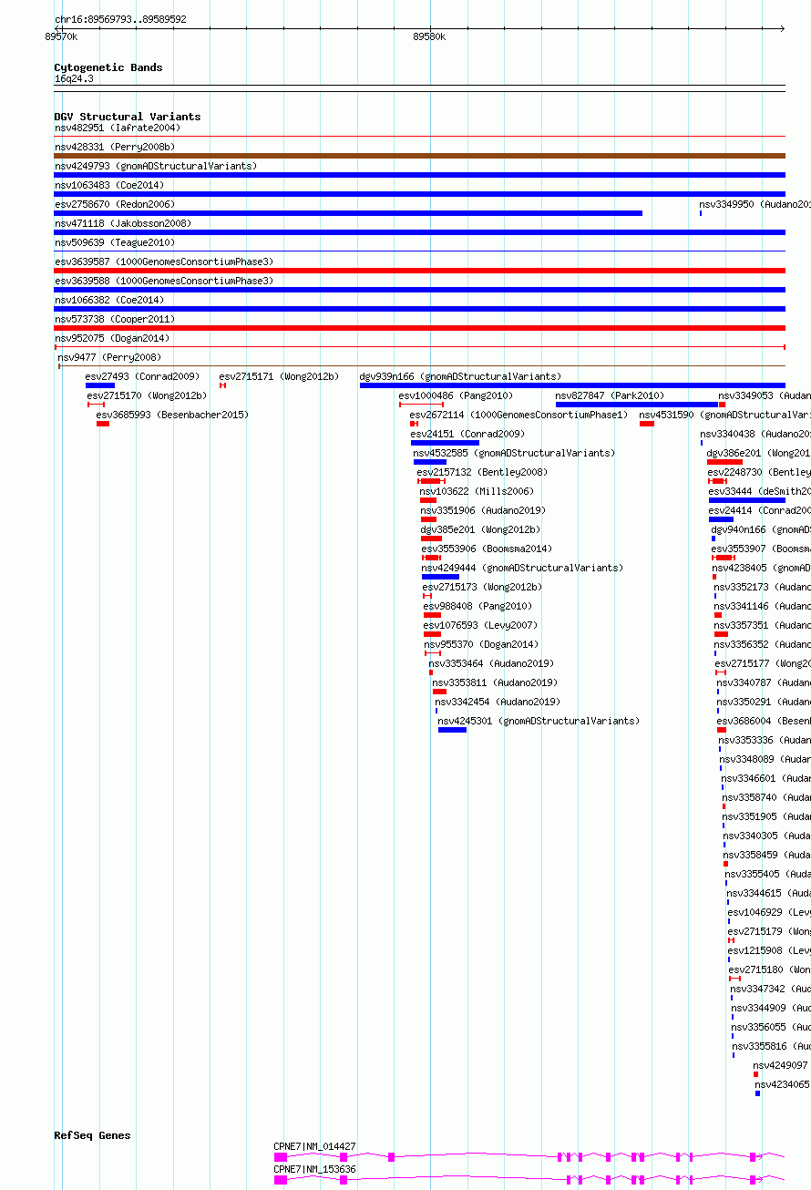Viewport: 811px width, 1190px height.
Task: Open variant label nsv952075 (Dogan2014)
Action: 112,338
